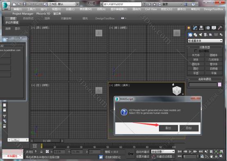227x161 pixels.
Task: Select the Systems category icon
Action: point(221,35)
